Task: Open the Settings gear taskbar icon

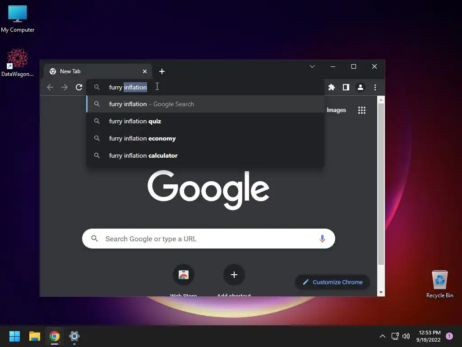Action: coord(74,336)
